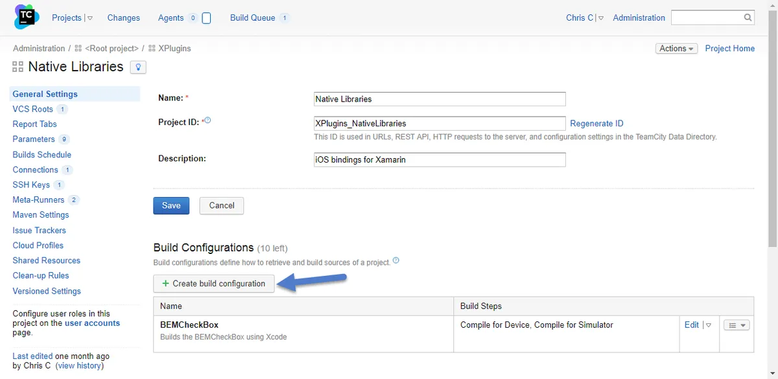Open the Project Home link
The height and width of the screenshot is (379, 778).
(730, 49)
